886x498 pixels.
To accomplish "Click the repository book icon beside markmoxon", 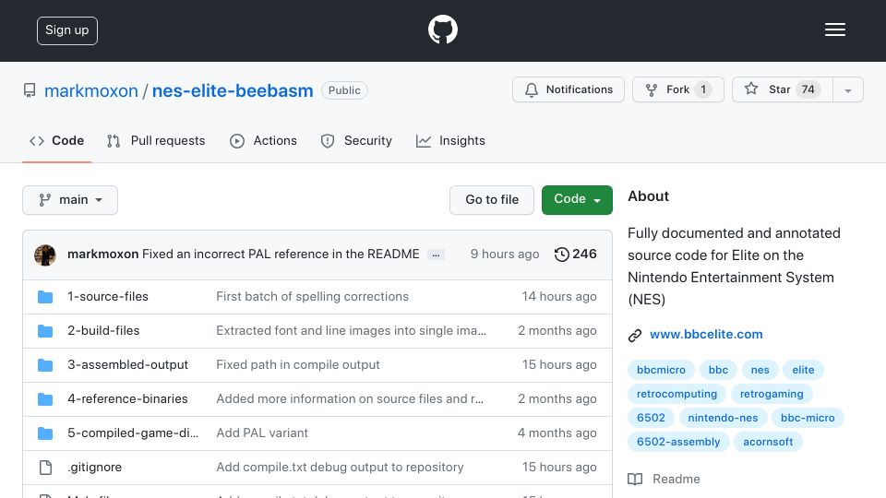I will (30, 90).
